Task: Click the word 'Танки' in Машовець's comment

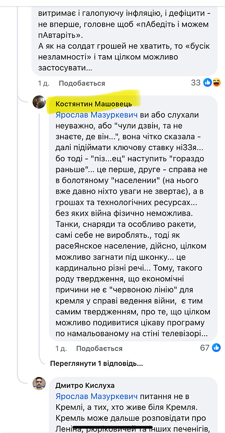Action: tap(66, 224)
